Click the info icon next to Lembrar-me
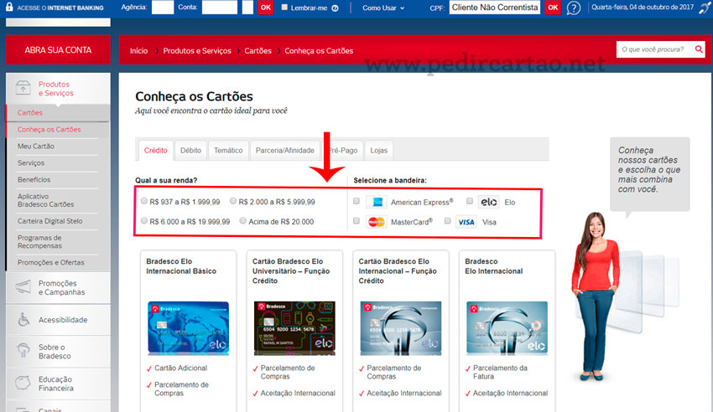 pyautogui.click(x=336, y=8)
